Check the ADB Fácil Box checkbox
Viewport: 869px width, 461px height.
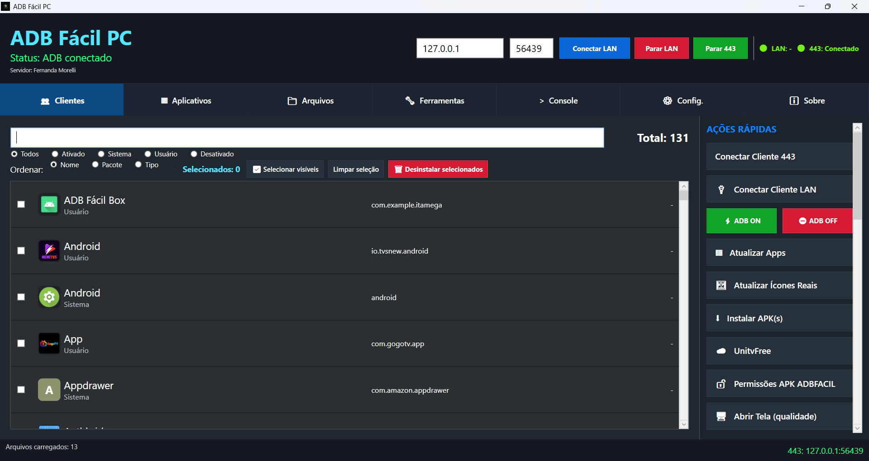click(x=21, y=204)
